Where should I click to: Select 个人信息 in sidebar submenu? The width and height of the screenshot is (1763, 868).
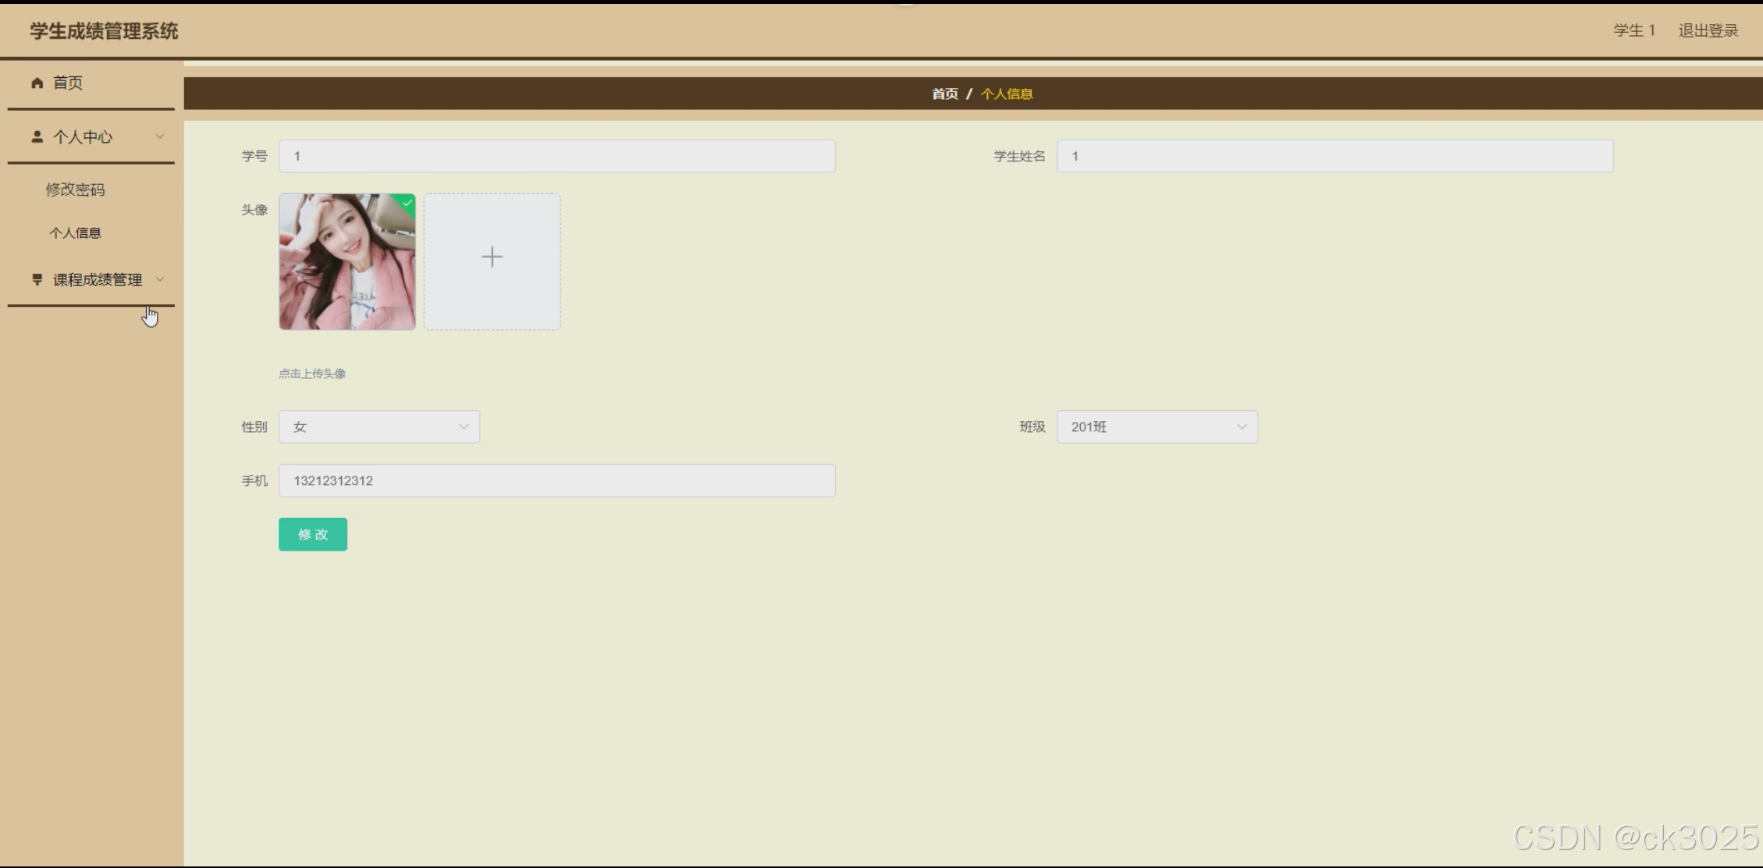[75, 233]
